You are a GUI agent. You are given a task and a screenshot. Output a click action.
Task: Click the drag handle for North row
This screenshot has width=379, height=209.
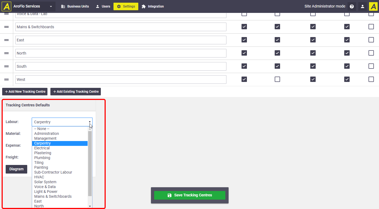tap(6, 53)
